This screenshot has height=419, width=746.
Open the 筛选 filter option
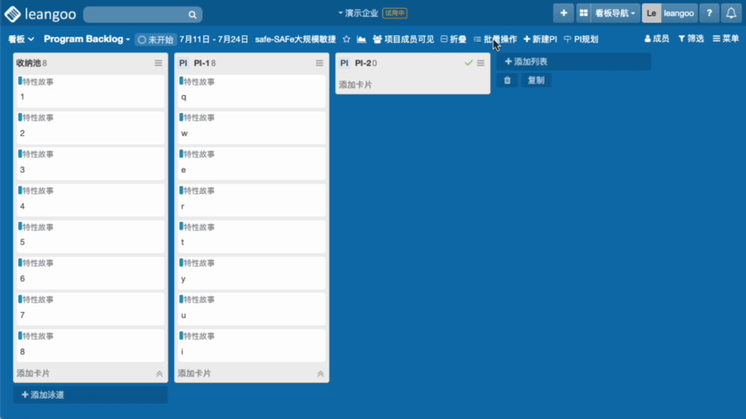(691, 39)
